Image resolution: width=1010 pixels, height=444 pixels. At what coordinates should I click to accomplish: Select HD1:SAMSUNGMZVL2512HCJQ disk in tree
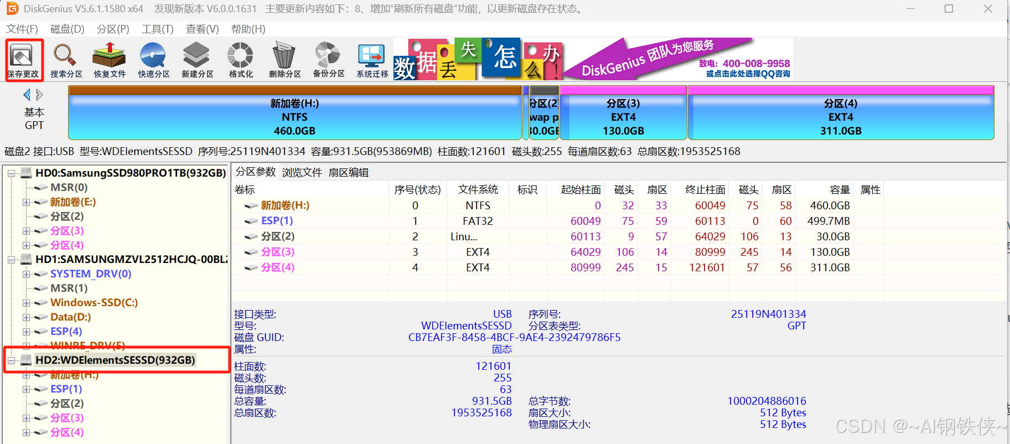click(131, 259)
